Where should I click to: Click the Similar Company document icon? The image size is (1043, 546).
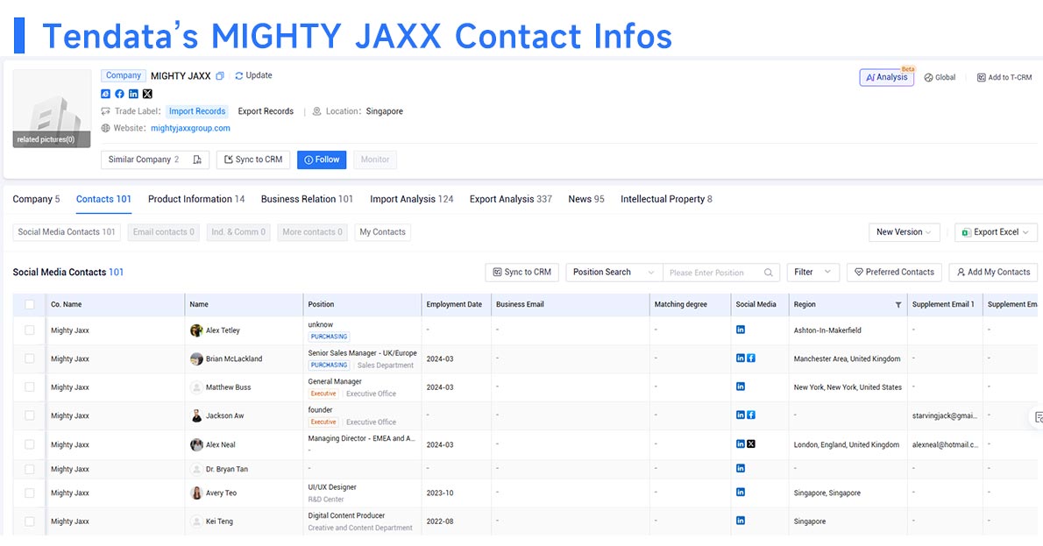197,160
